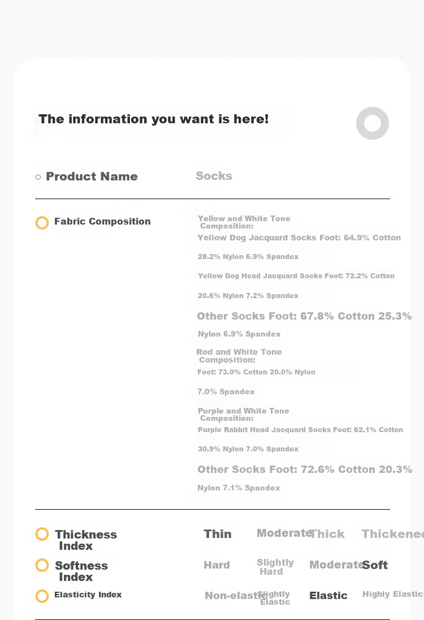Click the Product Name label
The image size is (424, 620).
point(92,176)
